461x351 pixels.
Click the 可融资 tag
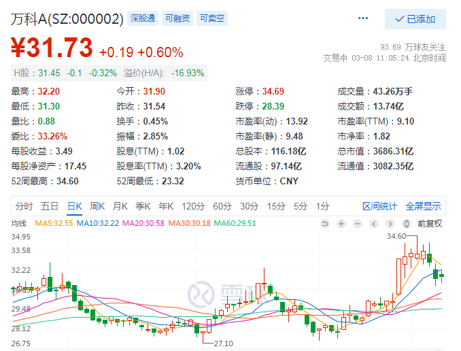point(177,18)
